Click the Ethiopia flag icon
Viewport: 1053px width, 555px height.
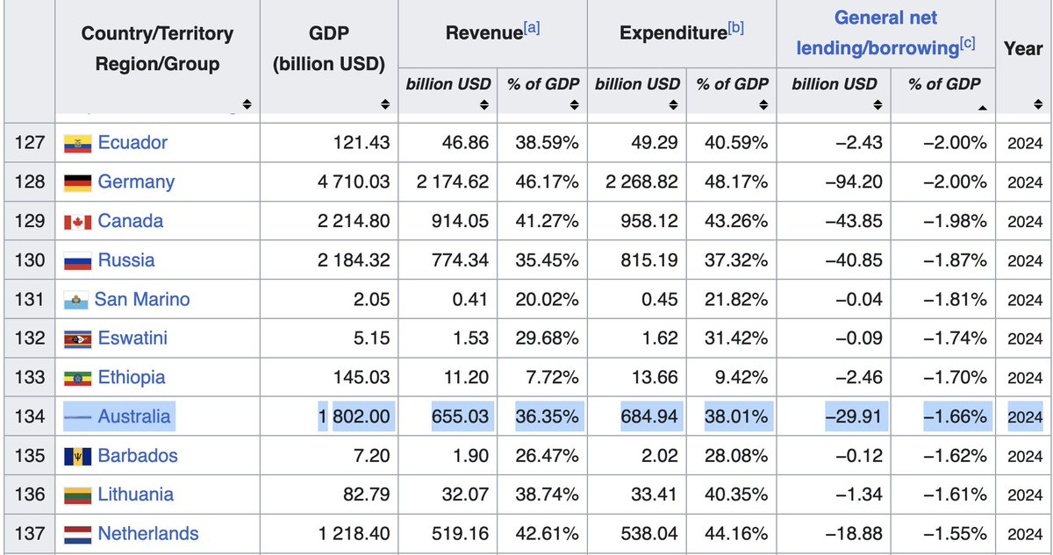78,378
